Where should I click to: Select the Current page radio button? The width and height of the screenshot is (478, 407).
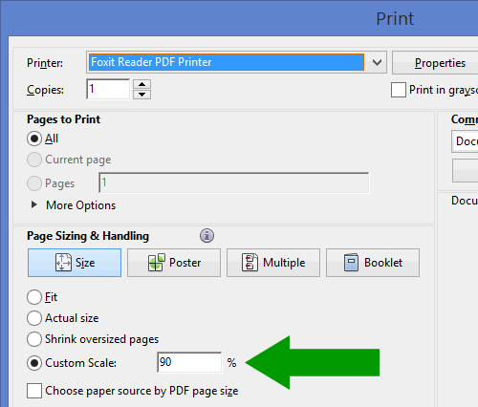[34, 160]
